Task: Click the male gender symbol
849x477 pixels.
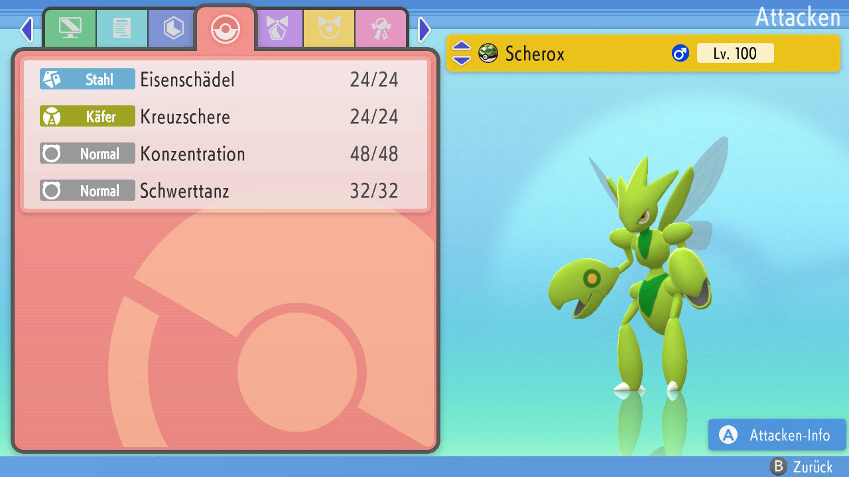Action: (x=681, y=53)
